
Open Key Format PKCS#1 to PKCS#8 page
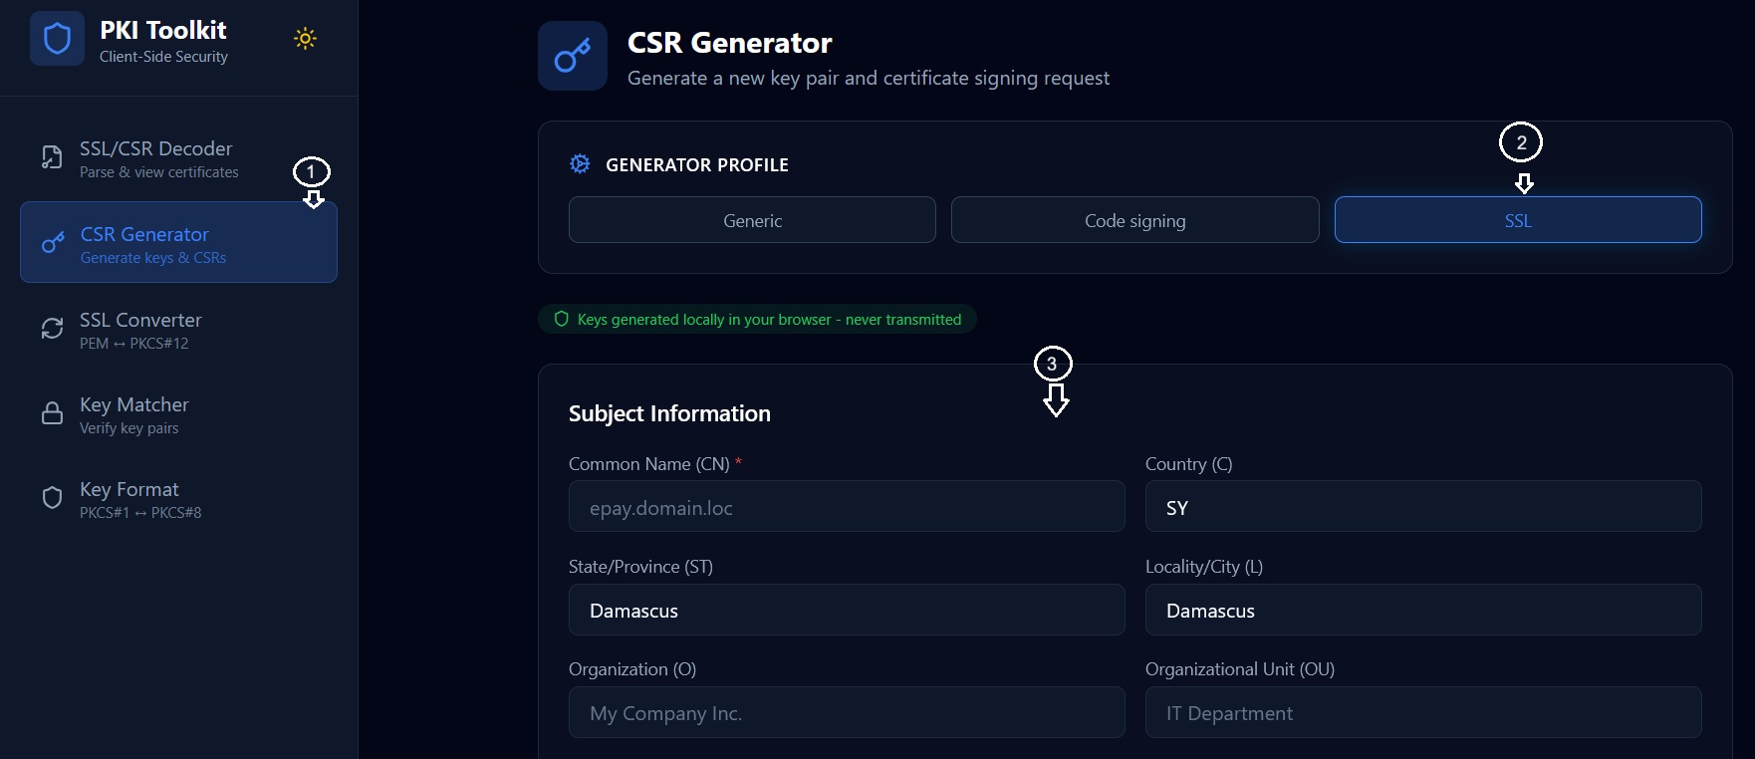178,499
